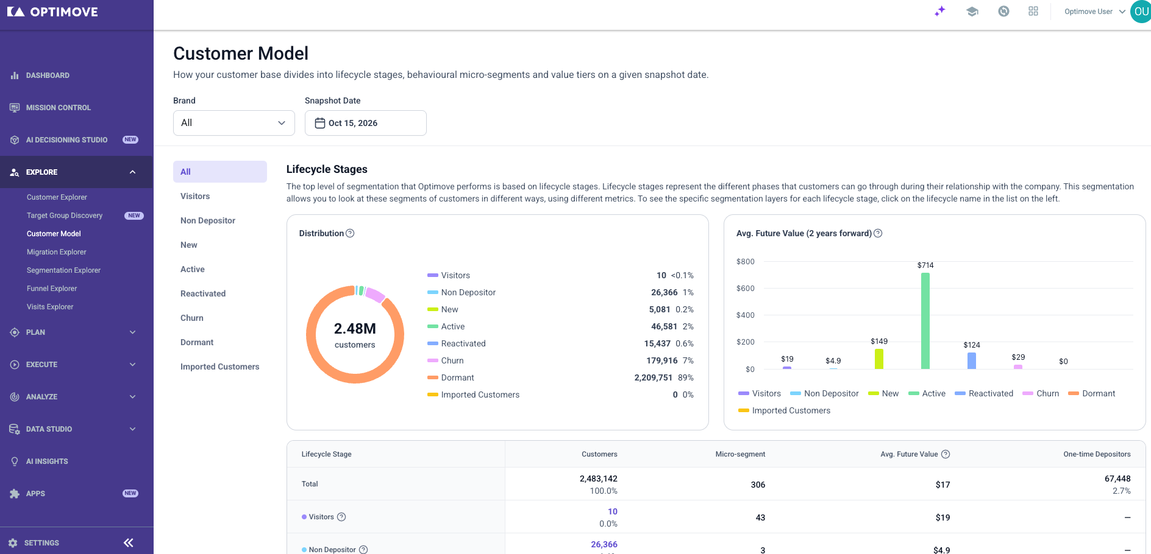Select the Reactivated lifecycle stage
Image resolution: width=1151 pixels, height=554 pixels.
coord(203,293)
